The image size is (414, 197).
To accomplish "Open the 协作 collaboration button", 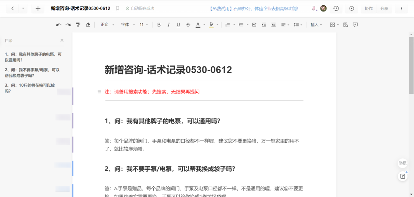I will (369, 8).
